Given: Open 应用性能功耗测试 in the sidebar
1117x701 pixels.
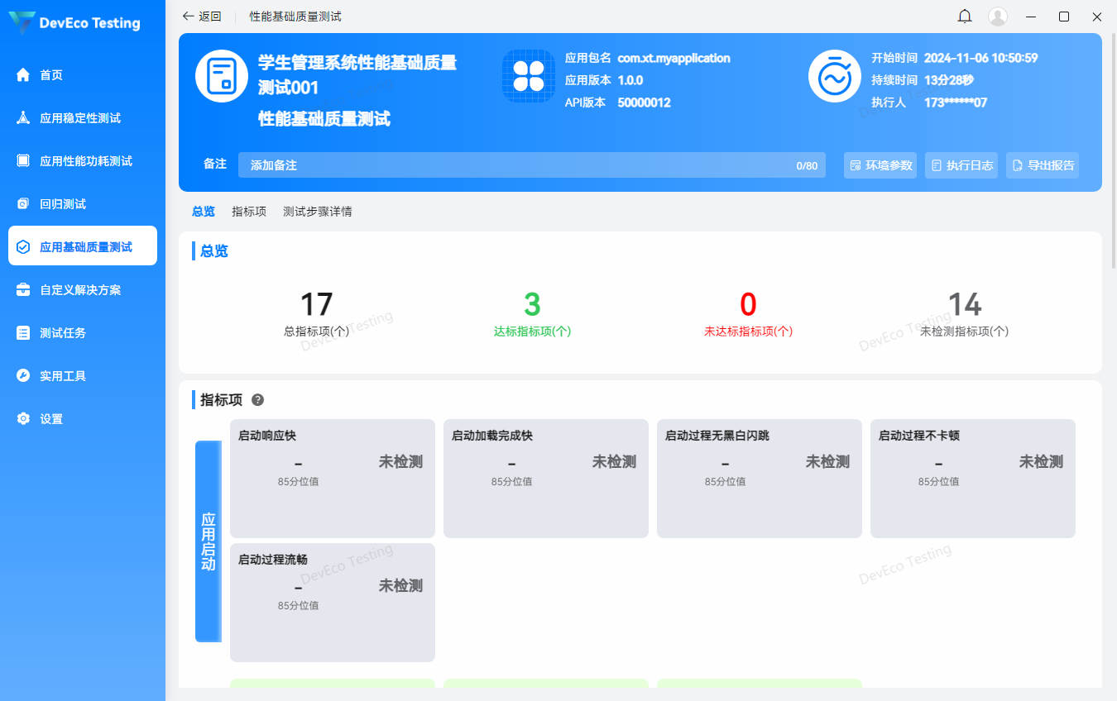Looking at the screenshot, I should pos(83,161).
